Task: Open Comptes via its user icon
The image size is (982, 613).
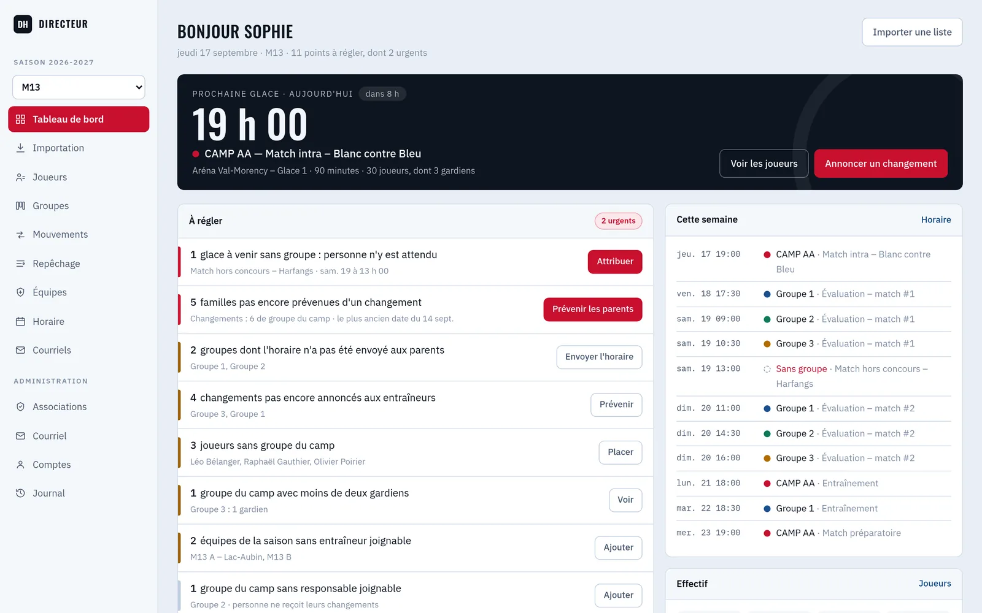Action: (x=20, y=465)
